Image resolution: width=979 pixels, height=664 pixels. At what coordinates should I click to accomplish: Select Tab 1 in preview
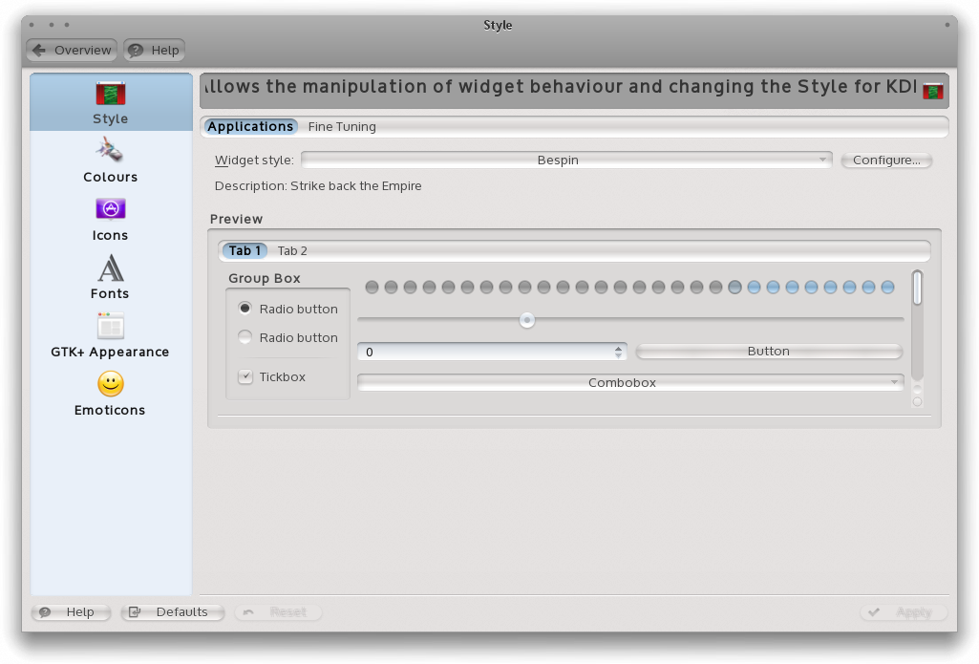pyautogui.click(x=245, y=250)
